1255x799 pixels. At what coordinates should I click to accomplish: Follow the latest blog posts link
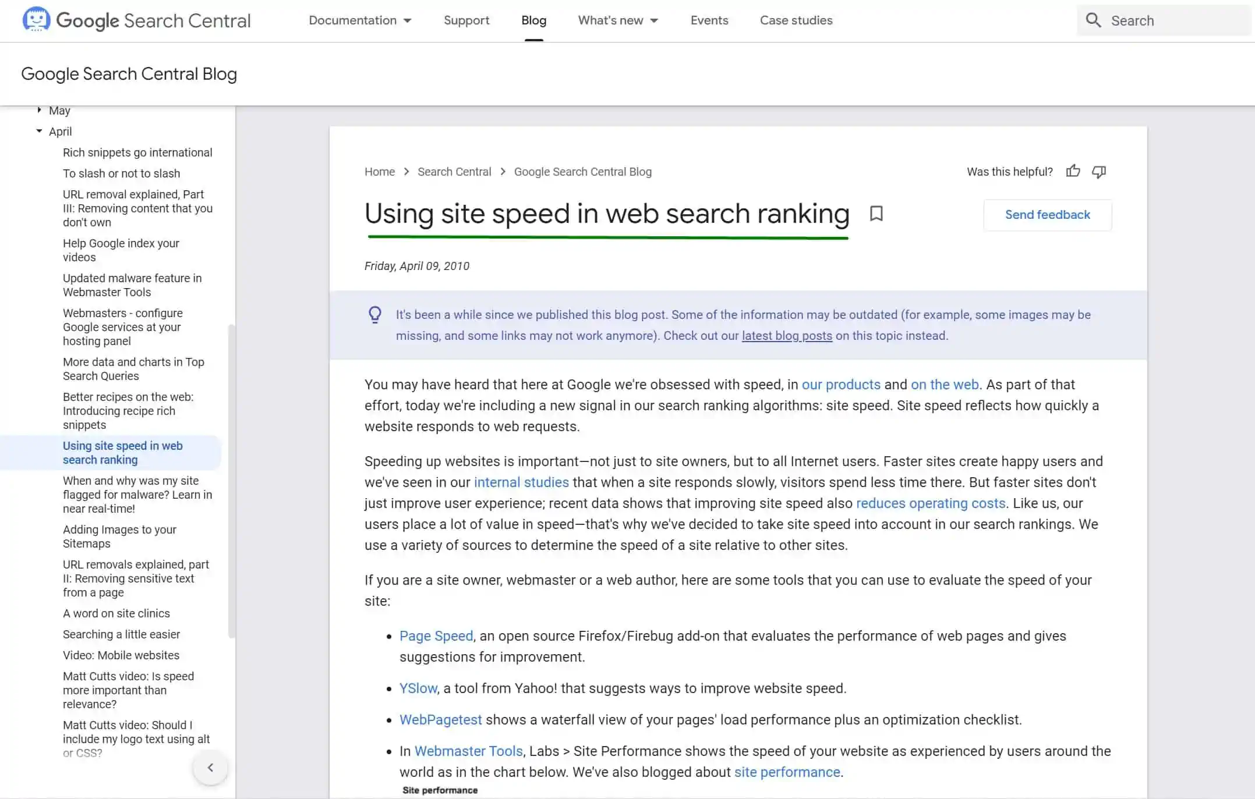click(787, 336)
